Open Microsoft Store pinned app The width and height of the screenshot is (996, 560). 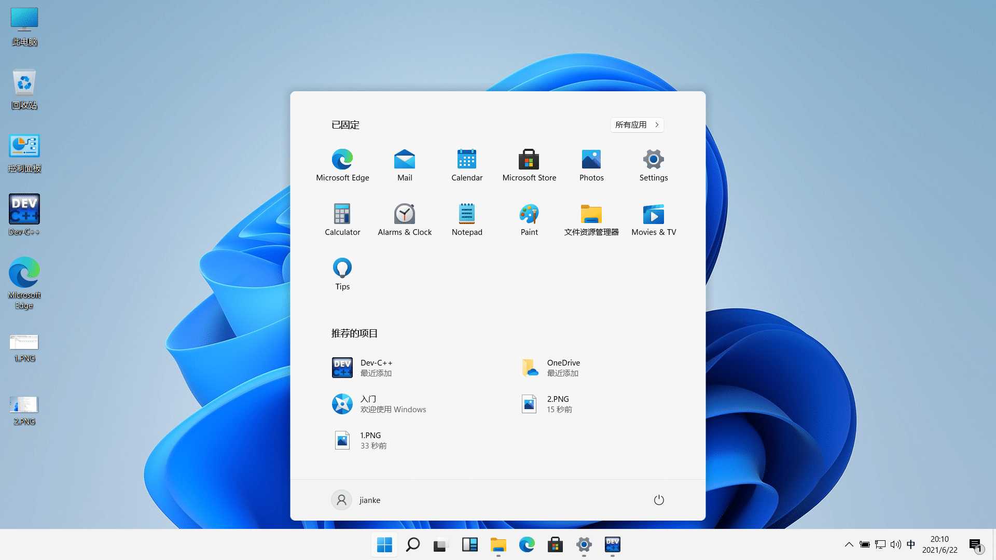click(x=529, y=165)
